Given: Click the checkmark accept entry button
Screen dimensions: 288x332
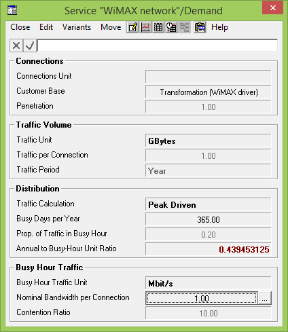Looking at the screenshot, I should click(x=30, y=45).
